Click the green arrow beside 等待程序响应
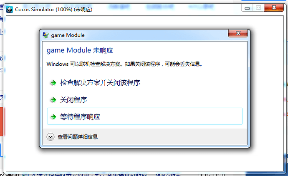The width and height of the screenshot is (288, 176). [x=53, y=117]
